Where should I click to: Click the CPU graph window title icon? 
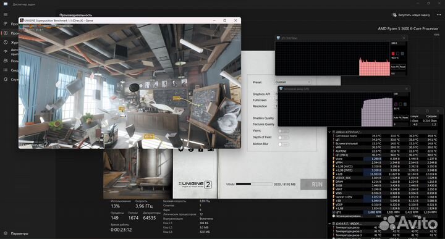[278, 38]
